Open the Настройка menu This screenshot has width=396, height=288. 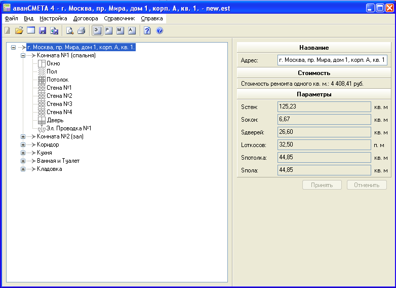(x=53, y=18)
